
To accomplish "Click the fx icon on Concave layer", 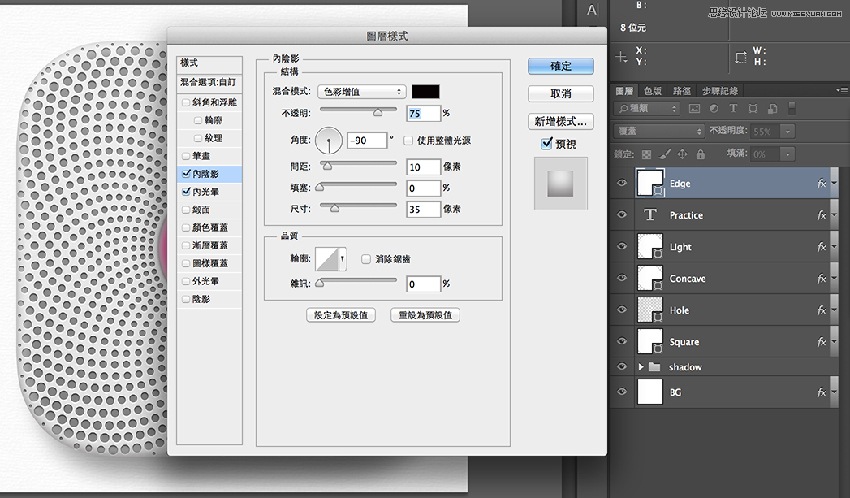I will (822, 279).
